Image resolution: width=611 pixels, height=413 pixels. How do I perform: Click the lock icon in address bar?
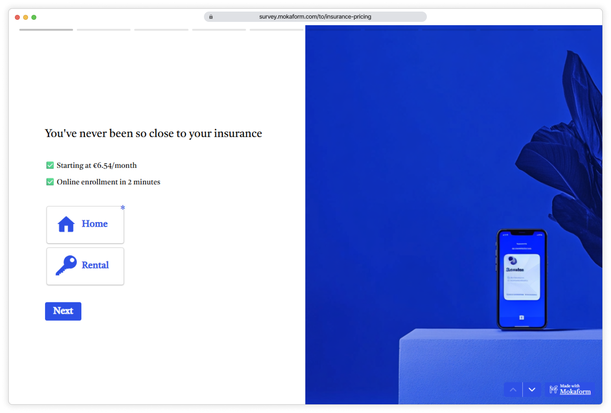pyautogui.click(x=211, y=17)
